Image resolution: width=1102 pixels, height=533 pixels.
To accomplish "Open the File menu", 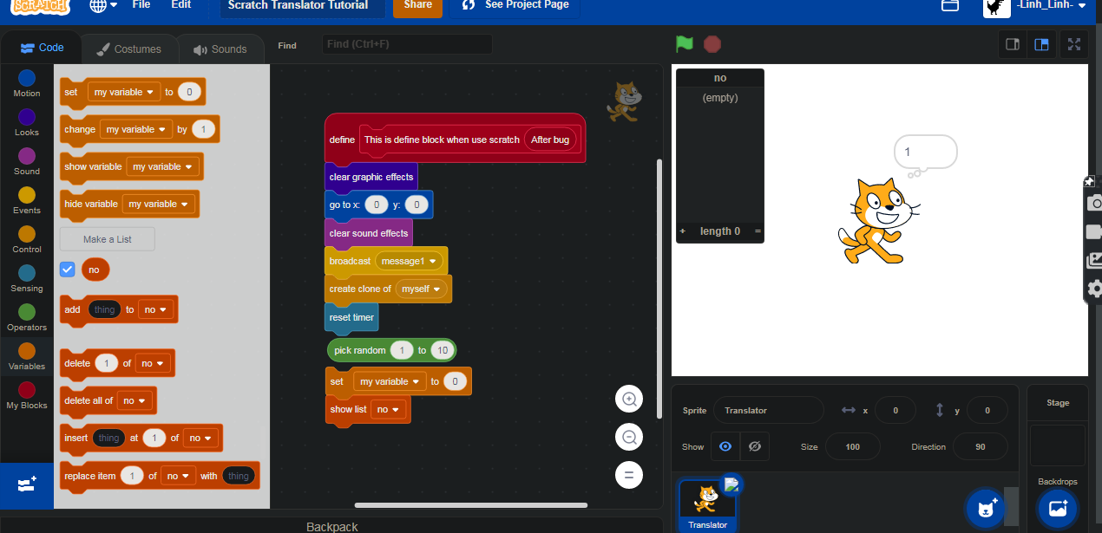I will [x=141, y=4].
